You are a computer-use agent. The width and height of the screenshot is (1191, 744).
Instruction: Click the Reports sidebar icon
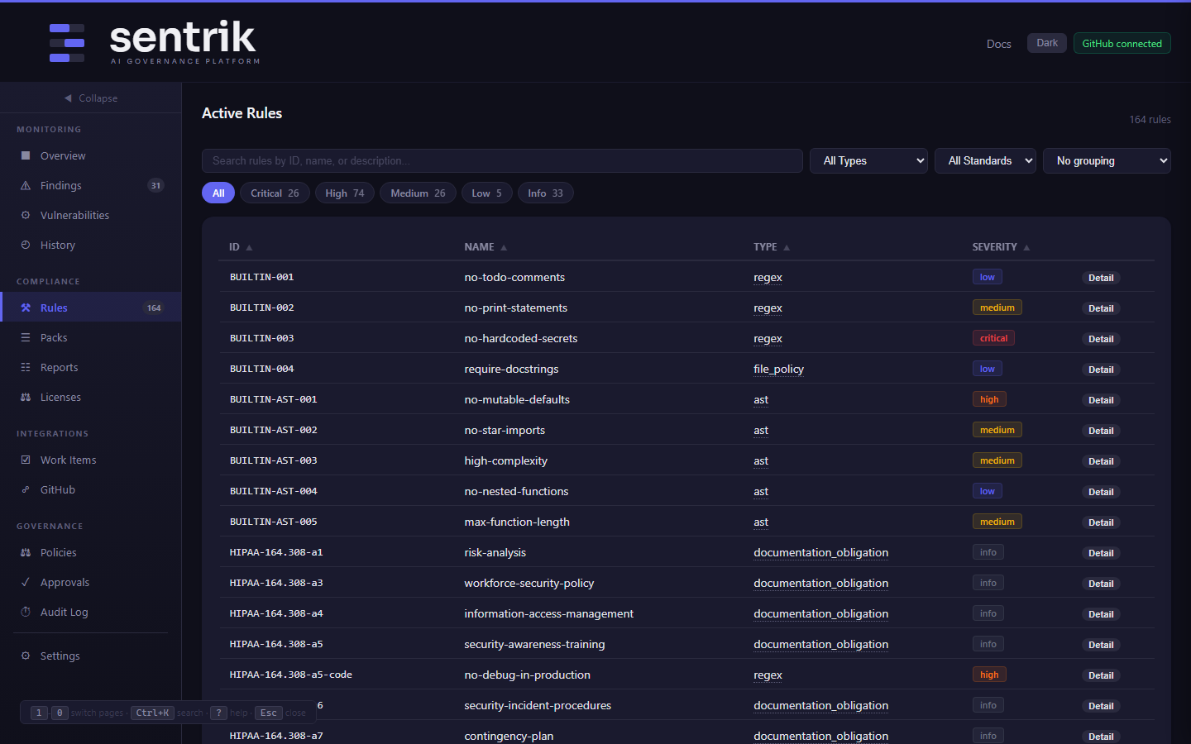26,367
